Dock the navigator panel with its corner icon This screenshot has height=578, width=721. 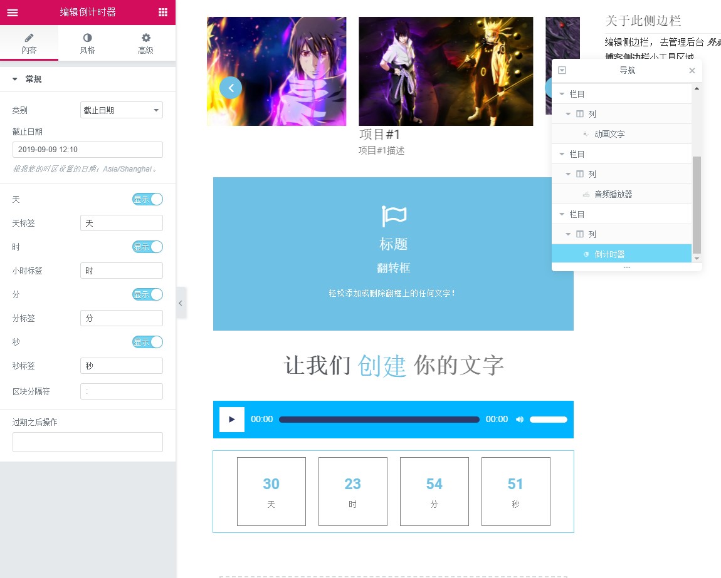562,70
